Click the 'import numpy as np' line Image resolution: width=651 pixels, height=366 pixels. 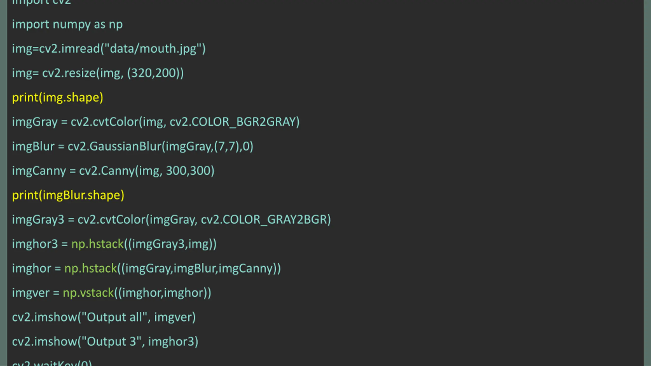(x=67, y=25)
